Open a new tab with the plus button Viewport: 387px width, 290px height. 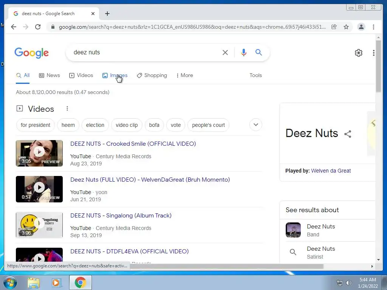click(x=107, y=14)
